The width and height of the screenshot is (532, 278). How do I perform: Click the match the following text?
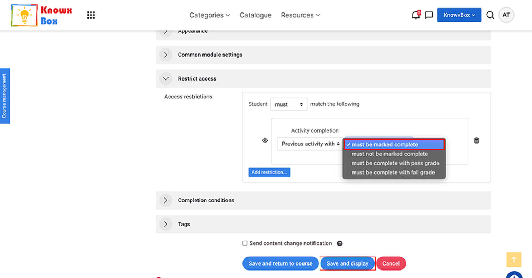click(335, 104)
